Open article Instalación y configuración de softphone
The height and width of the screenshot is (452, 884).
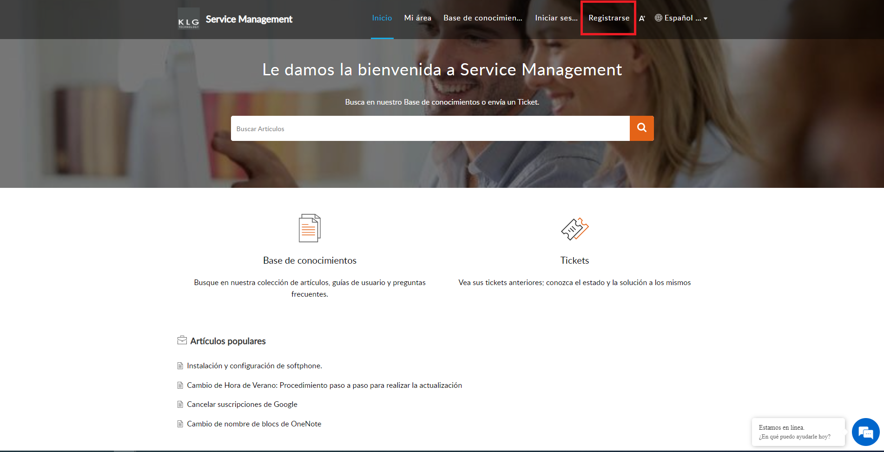[254, 366]
